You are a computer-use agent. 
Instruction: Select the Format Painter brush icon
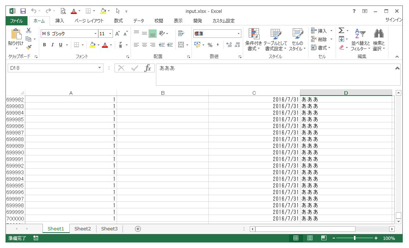point(29,47)
